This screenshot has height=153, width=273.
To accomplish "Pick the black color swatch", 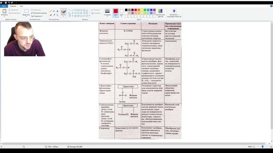I will tap(126, 10).
